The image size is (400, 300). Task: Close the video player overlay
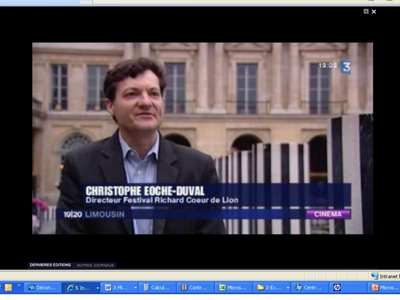(374, 12)
